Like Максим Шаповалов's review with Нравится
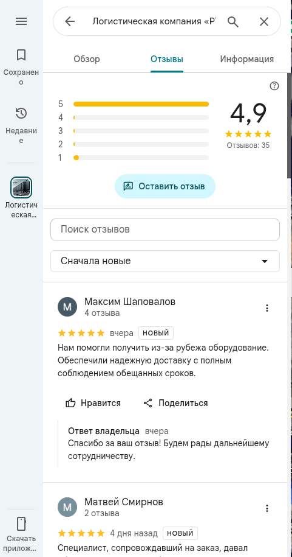292x557 pixels. click(x=93, y=403)
